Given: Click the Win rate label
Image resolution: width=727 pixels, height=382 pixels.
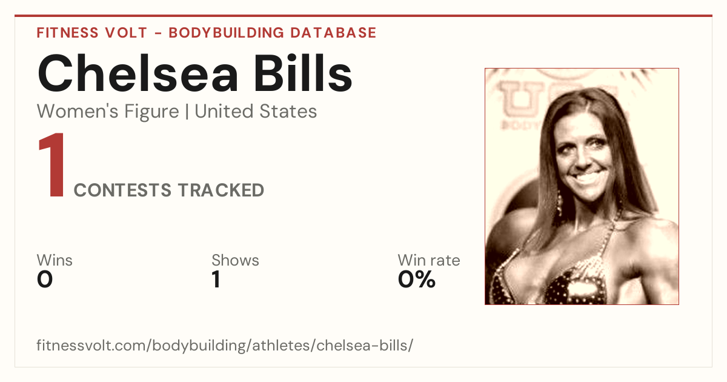Looking at the screenshot, I should [x=428, y=261].
